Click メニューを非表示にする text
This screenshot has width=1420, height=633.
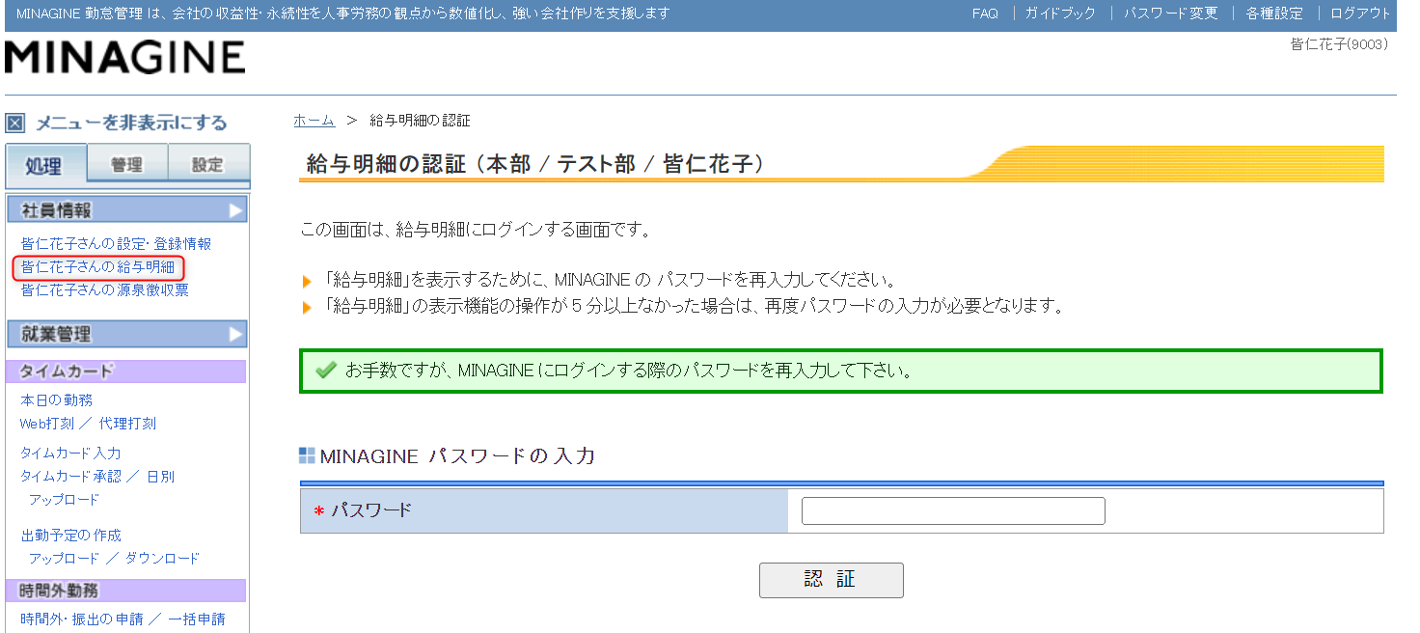click(131, 123)
